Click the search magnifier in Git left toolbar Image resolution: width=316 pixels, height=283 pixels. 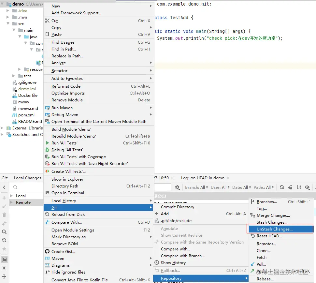4,232
